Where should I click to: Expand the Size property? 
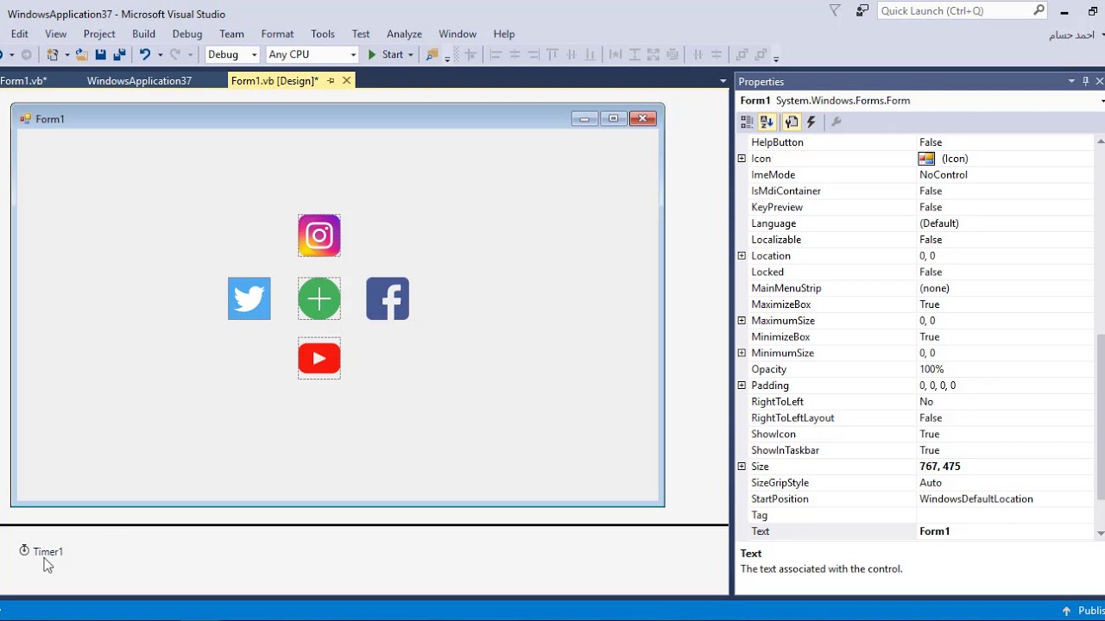(x=742, y=467)
